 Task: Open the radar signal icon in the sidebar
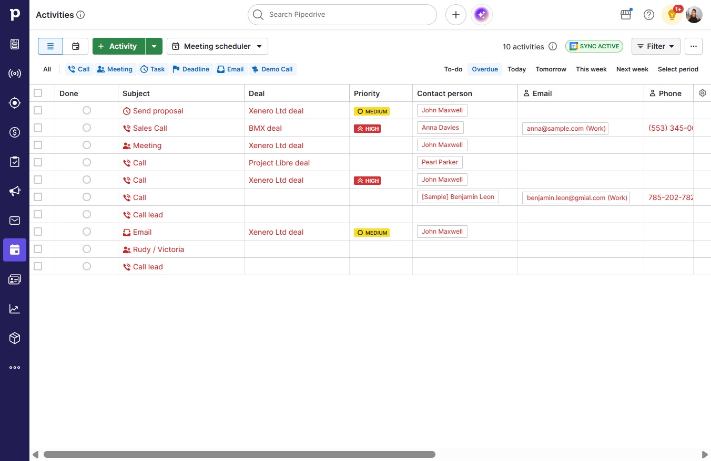[15, 74]
